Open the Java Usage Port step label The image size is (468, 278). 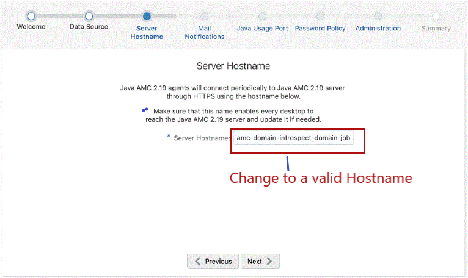pyautogui.click(x=262, y=28)
